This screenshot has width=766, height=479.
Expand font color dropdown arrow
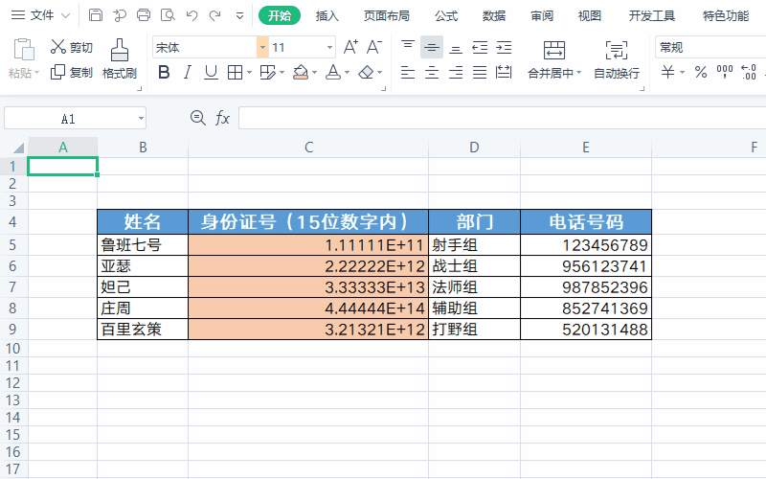(x=348, y=73)
